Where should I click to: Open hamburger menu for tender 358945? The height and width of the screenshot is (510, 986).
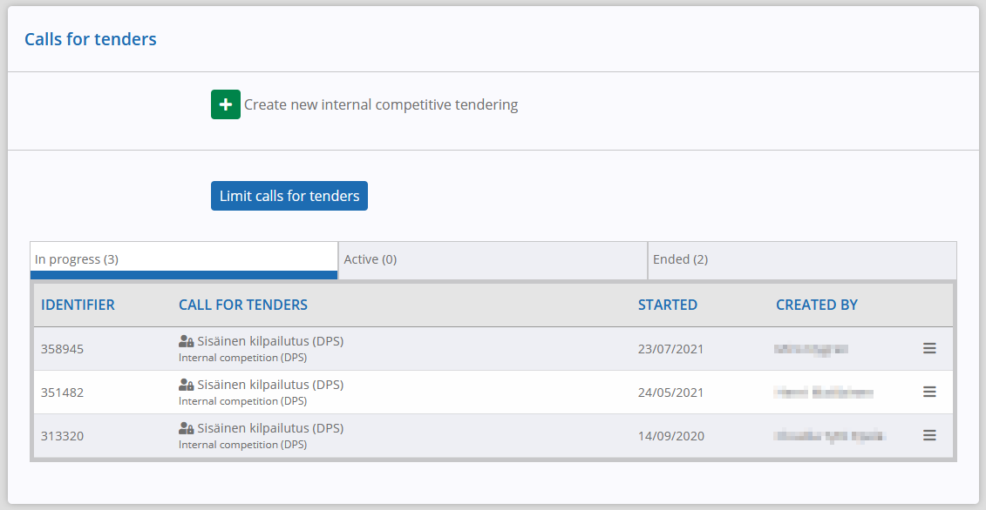pyautogui.click(x=929, y=348)
